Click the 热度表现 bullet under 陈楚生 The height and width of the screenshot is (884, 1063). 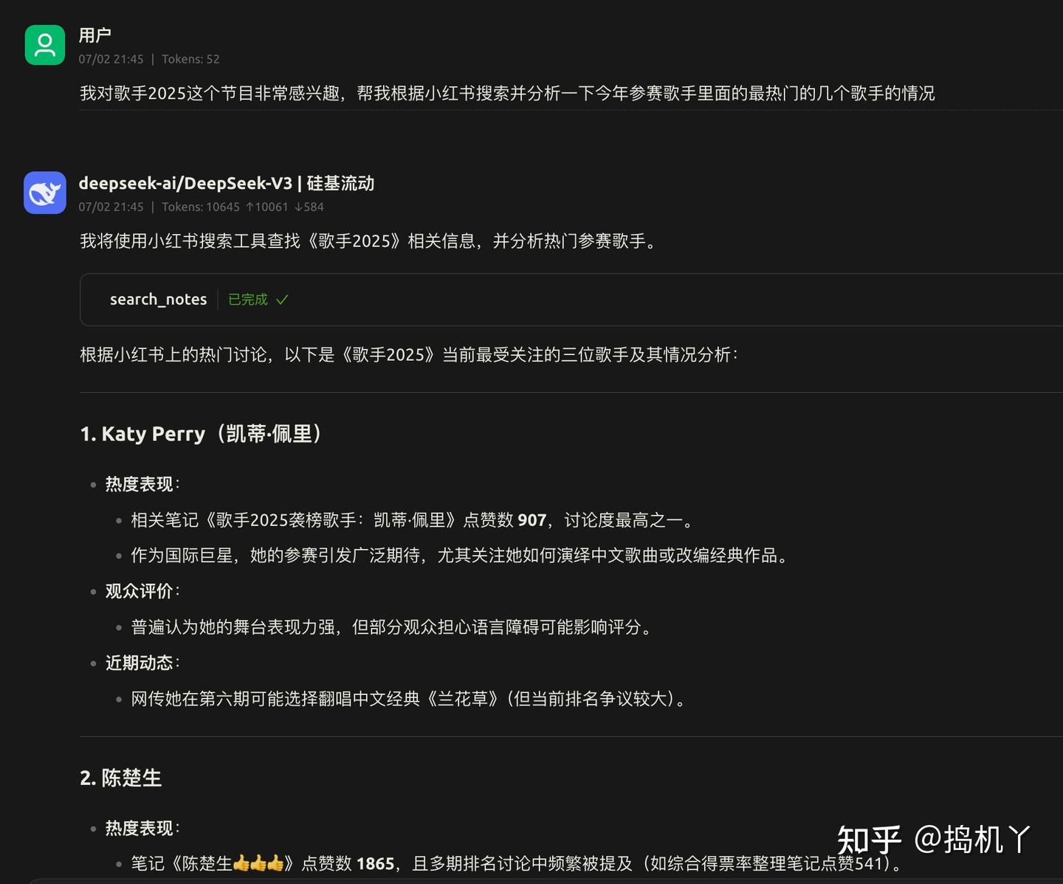[142, 828]
